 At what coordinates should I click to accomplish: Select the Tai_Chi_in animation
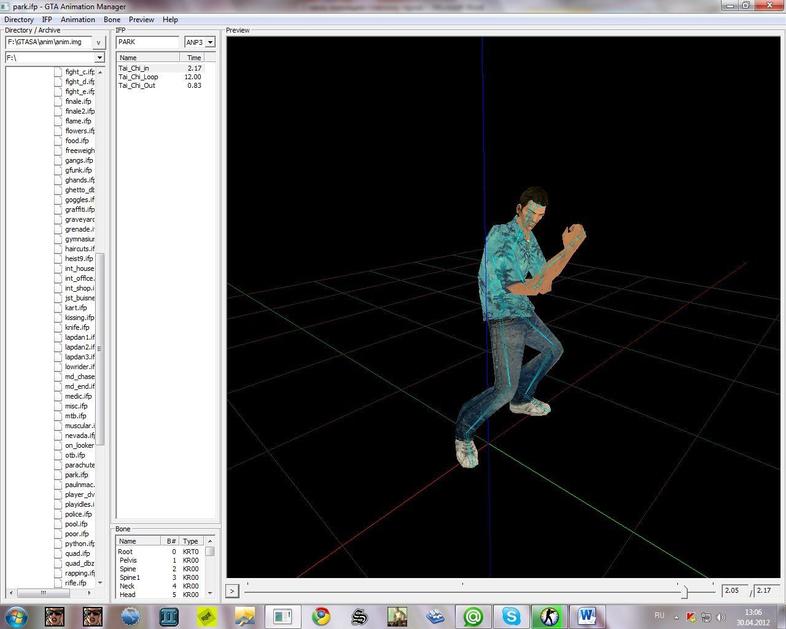[x=160, y=68]
